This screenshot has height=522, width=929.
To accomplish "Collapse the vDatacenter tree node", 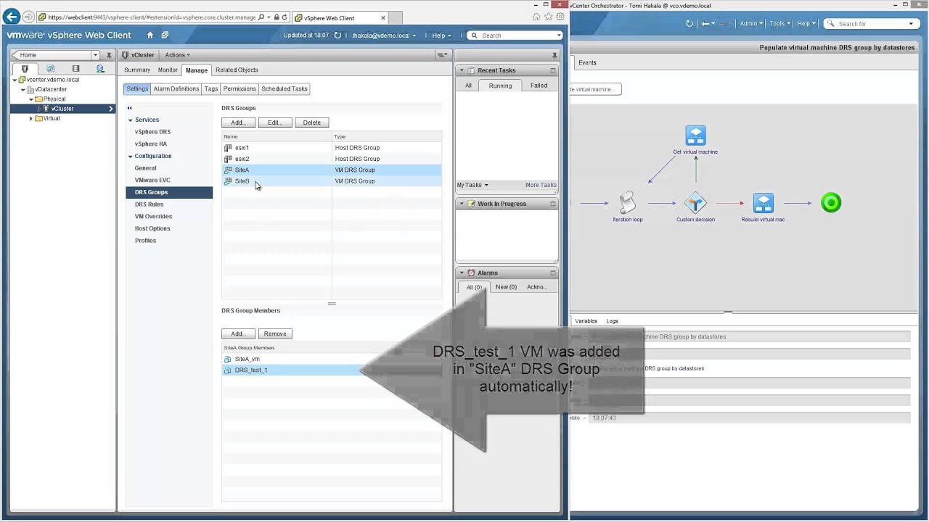I will click(22, 89).
